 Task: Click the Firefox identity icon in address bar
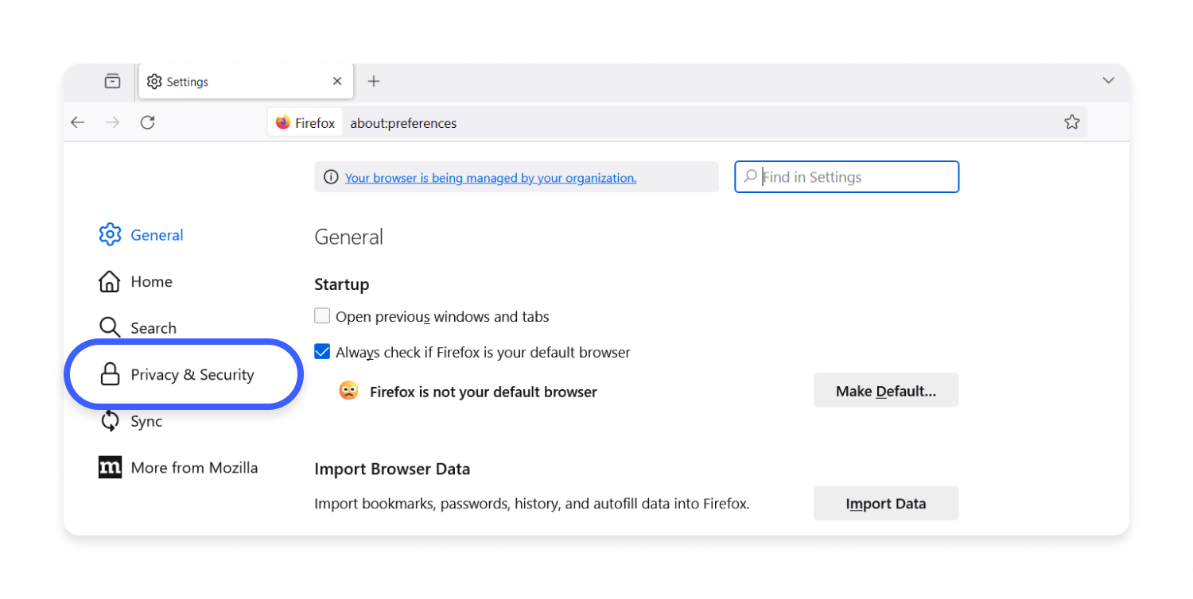click(283, 122)
